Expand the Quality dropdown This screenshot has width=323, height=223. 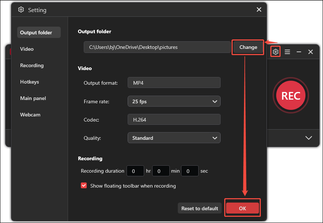pos(174,138)
